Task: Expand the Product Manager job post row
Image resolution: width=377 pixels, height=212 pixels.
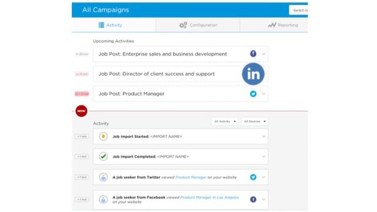Action: tap(263, 94)
